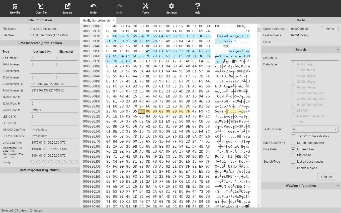Enable Match Case (faster)

pos(293,143)
